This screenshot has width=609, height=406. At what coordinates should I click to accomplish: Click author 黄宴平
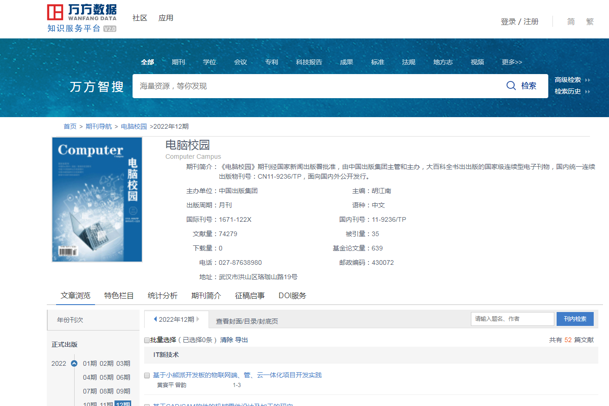[x=165, y=385]
